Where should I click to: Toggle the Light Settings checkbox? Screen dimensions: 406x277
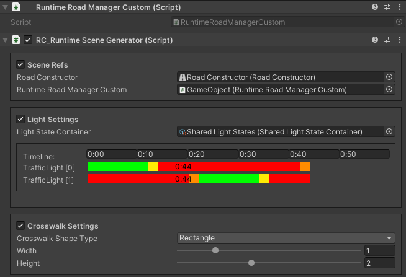click(x=20, y=119)
